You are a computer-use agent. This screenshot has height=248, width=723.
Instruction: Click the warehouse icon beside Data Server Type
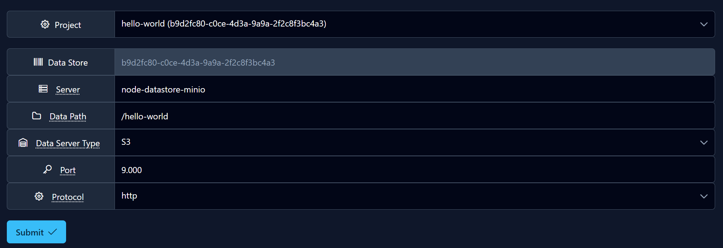(23, 143)
